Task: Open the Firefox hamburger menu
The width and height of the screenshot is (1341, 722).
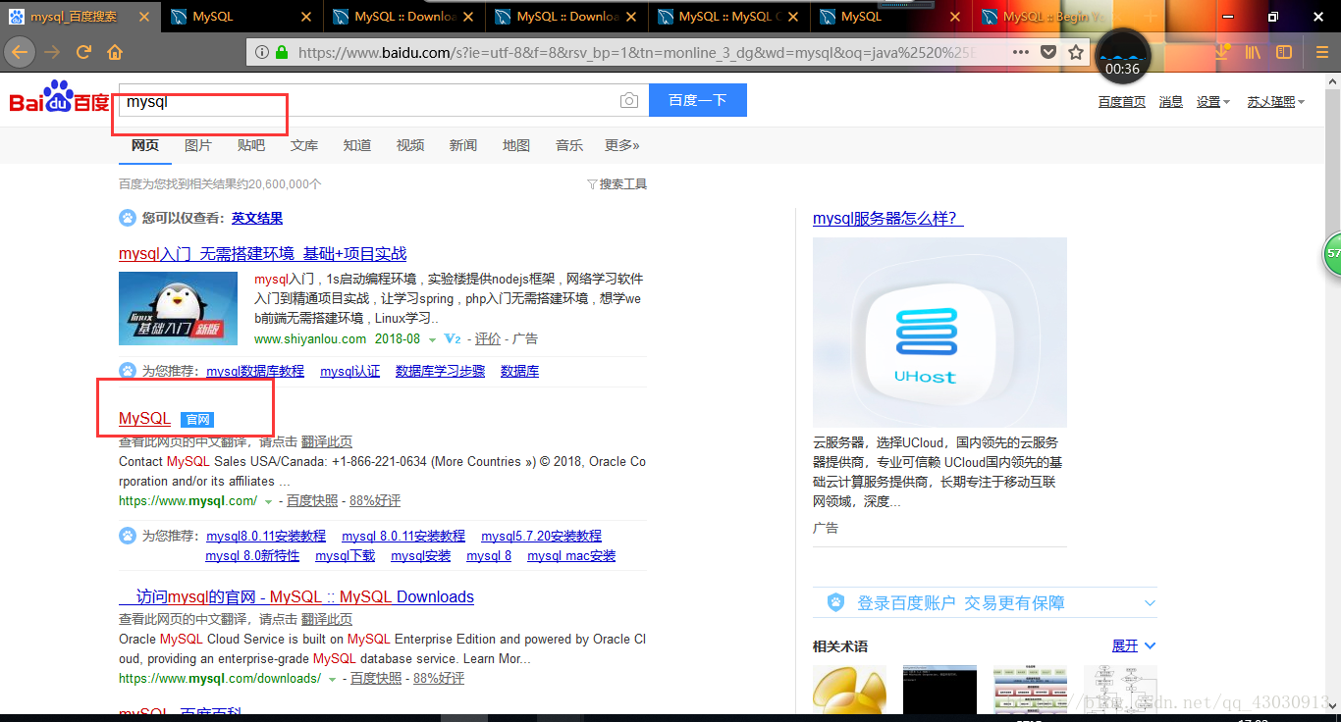Action: click(1321, 52)
